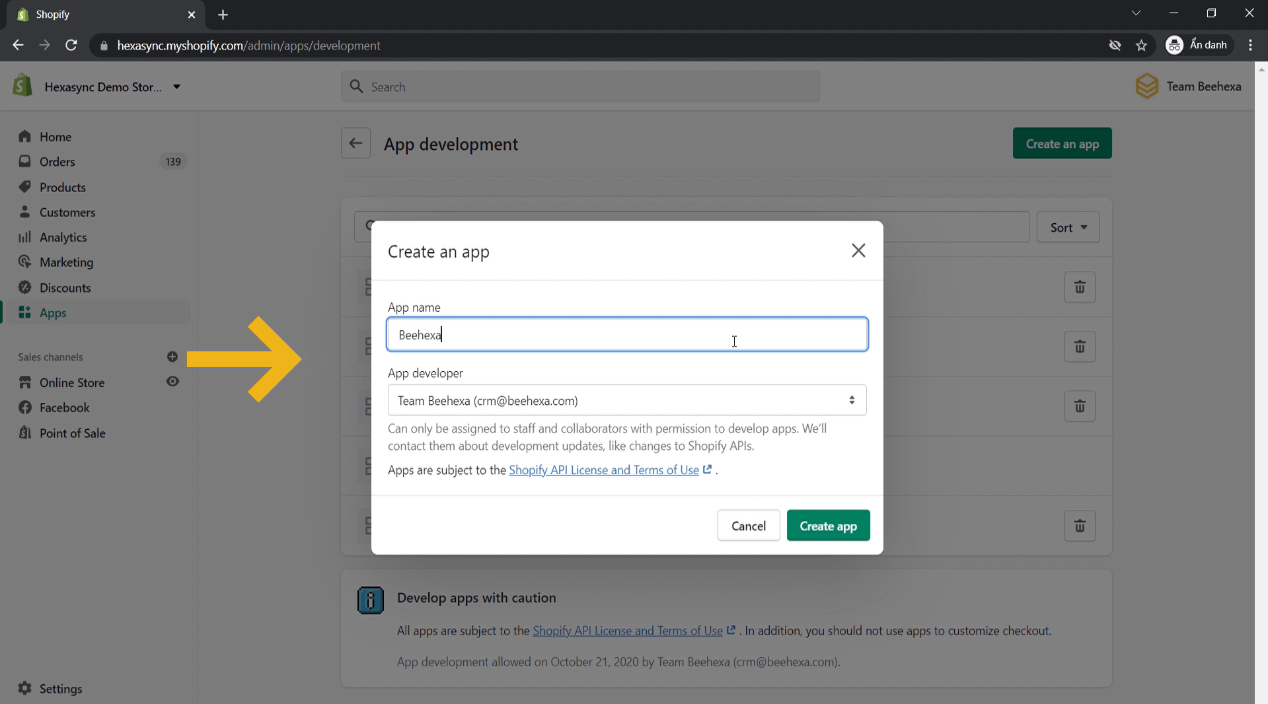The image size is (1268, 704).
Task: Click browser forward button
Action: (x=44, y=46)
